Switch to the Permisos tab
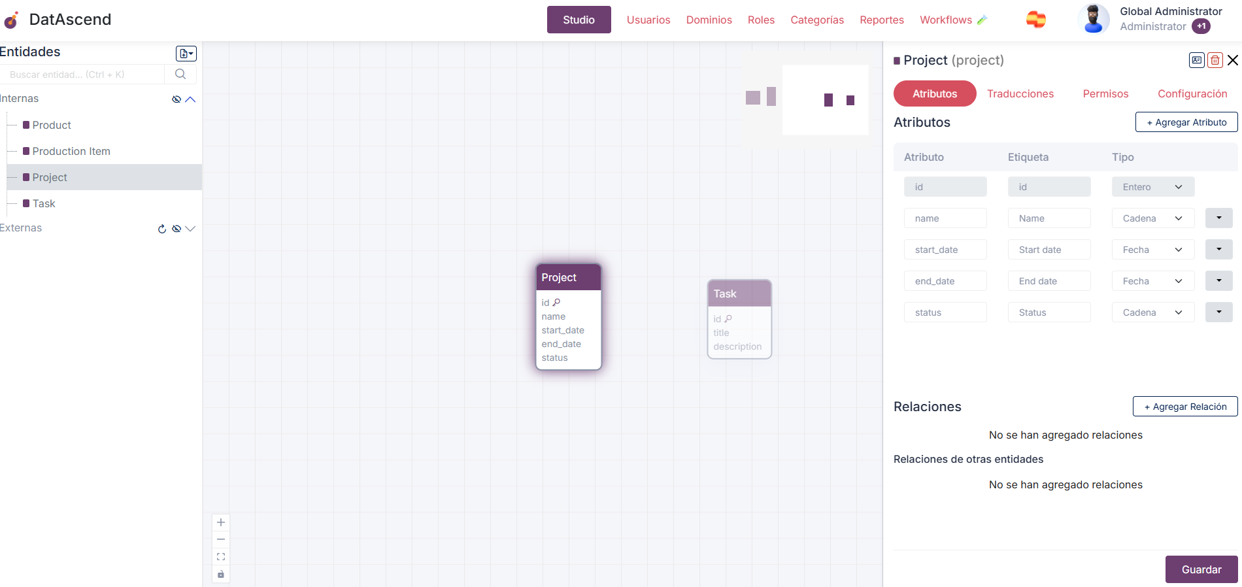Image resolution: width=1242 pixels, height=587 pixels. [x=1105, y=93]
